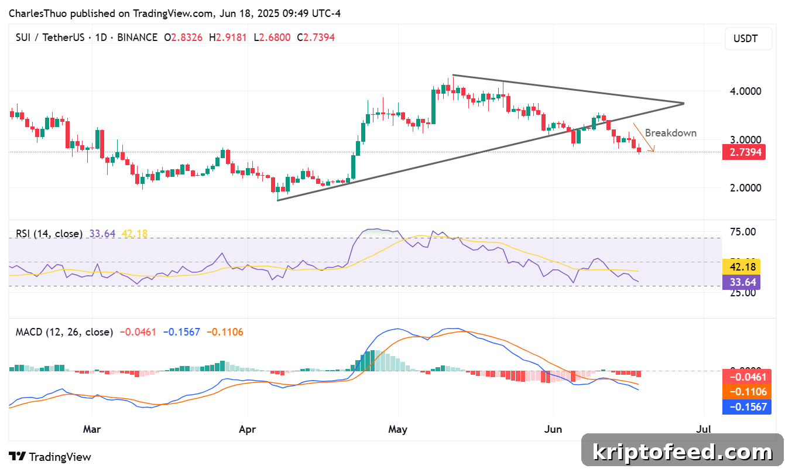Click the orange −0.1106 MACD axis tag
The image size is (785, 472).
point(746,392)
